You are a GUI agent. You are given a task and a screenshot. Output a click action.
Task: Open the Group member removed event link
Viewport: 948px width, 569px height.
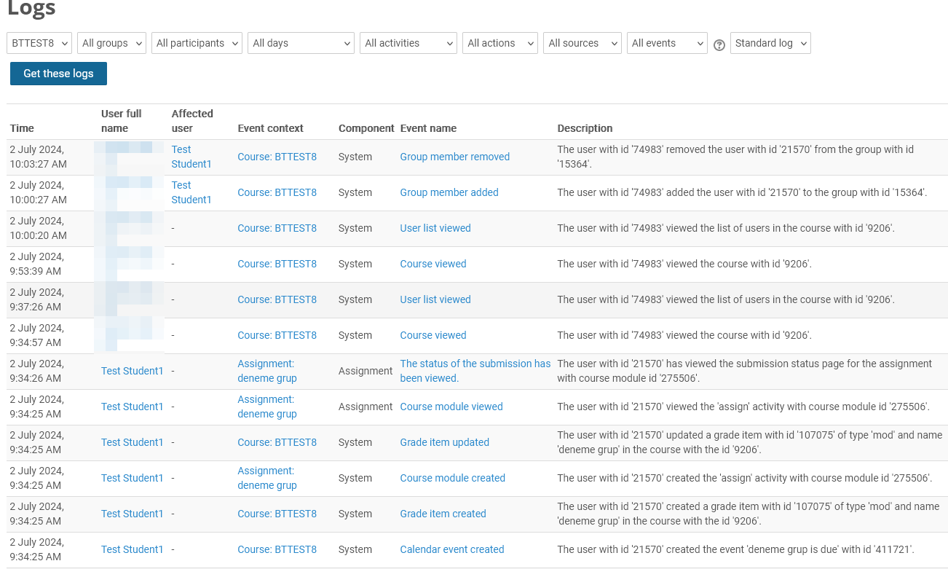click(x=454, y=157)
